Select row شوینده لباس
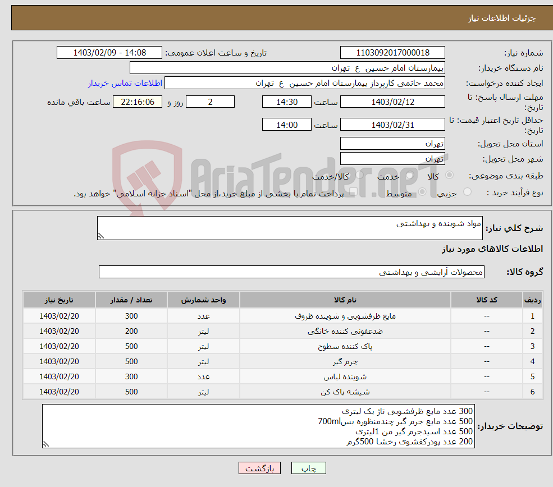The image size is (553, 487). pos(283,376)
